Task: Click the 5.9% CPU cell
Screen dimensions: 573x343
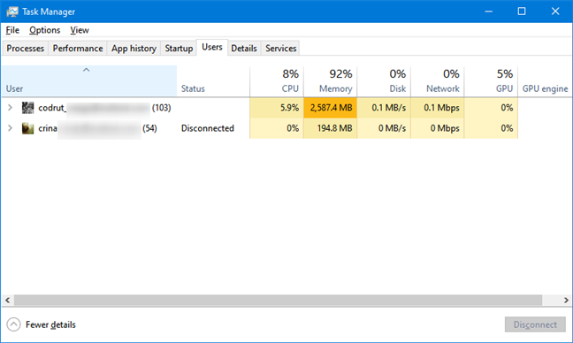Action: 277,108
